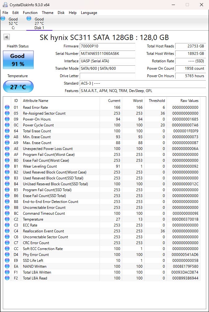Click status orb for NAND Written

click(x=7, y=266)
